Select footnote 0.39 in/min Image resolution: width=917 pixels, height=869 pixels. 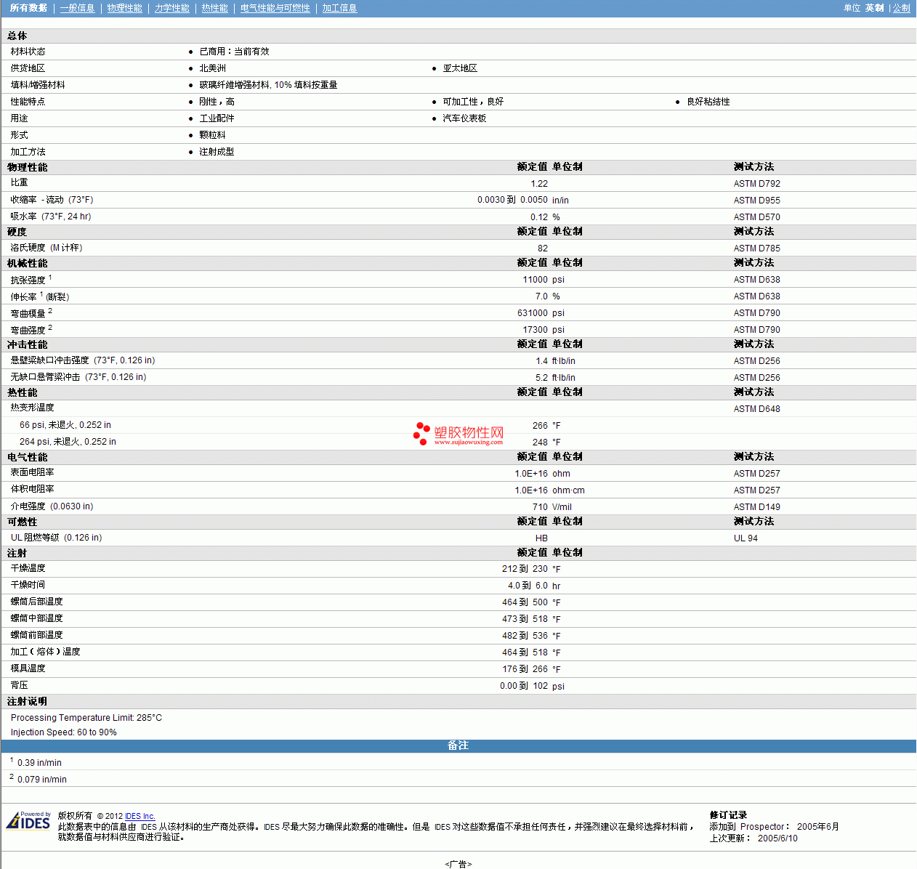pyautogui.click(x=39, y=763)
